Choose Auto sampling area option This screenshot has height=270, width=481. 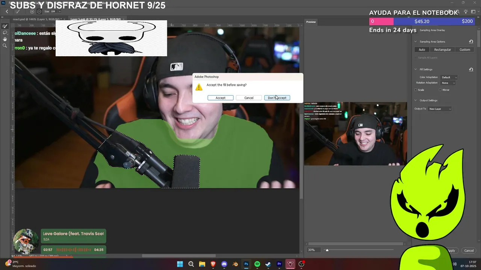(x=422, y=49)
